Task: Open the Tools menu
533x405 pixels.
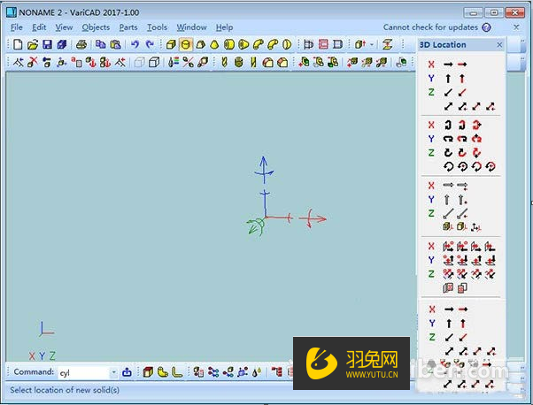Action: [x=157, y=27]
